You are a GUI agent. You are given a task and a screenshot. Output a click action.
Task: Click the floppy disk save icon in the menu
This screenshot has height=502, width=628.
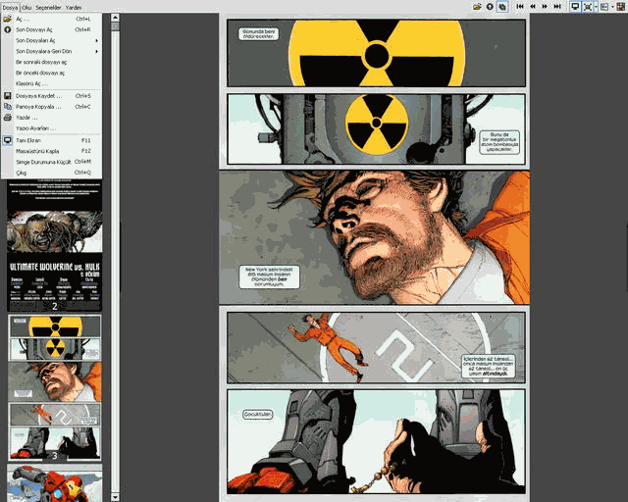7,96
